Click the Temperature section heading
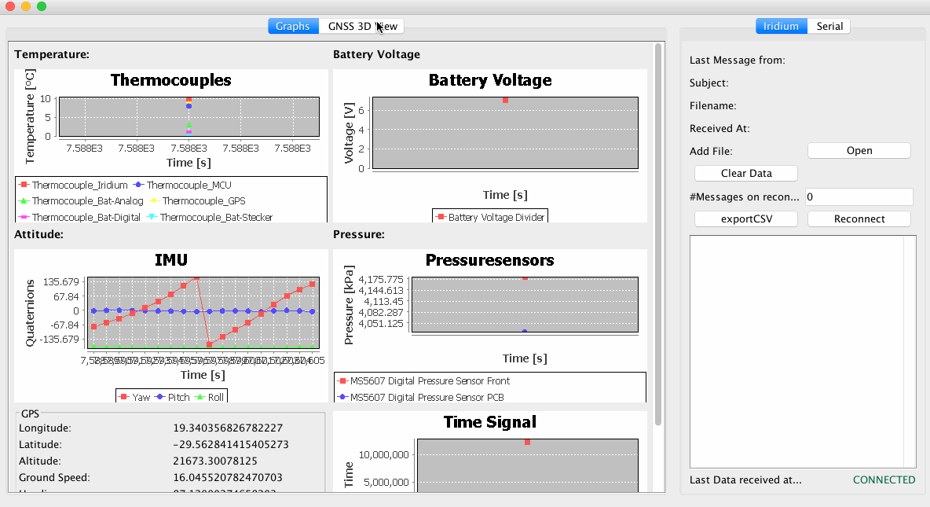The width and height of the screenshot is (930, 507). tap(52, 54)
